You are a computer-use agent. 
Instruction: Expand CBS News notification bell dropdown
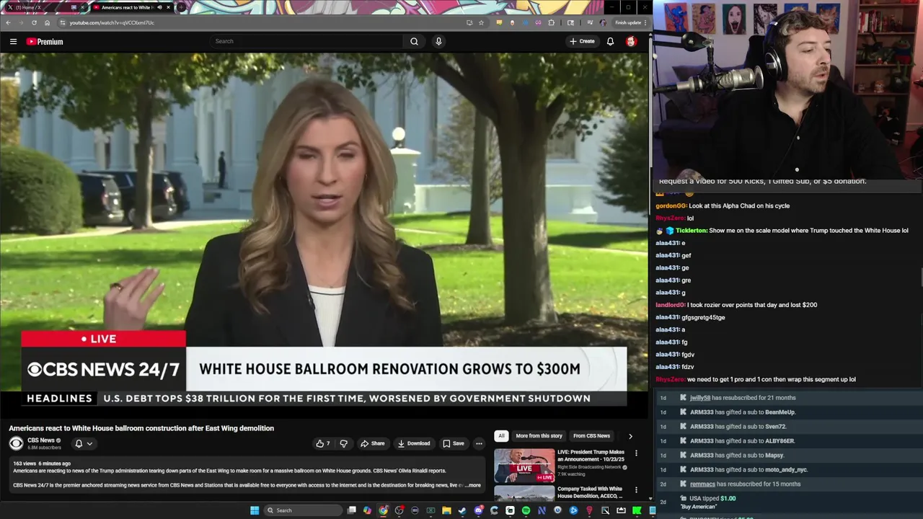(84, 443)
